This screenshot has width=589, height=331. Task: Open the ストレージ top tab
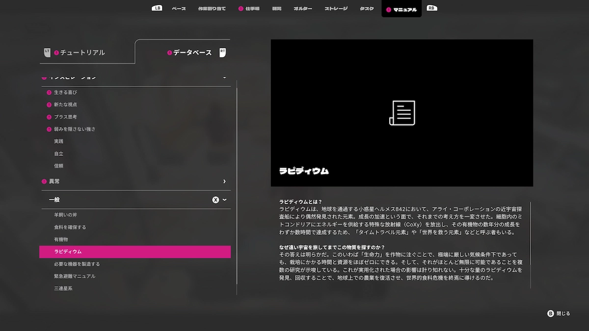(x=336, y=9)
